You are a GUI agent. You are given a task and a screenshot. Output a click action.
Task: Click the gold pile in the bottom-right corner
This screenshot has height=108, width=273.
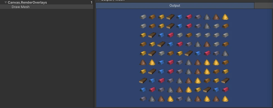[225, 99]
